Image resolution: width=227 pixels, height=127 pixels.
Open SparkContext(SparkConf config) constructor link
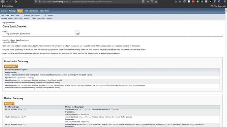coord(20,78)
